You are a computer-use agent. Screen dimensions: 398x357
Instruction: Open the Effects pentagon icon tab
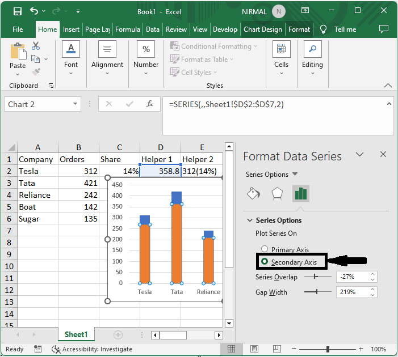coord(277,194)
